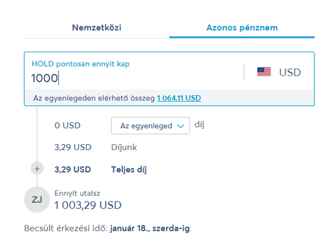Image resolution: width=331 pixels, height=242 pixels.
Task: Open the Az egyenleged payment method dropdown
Action: point(150,126)
